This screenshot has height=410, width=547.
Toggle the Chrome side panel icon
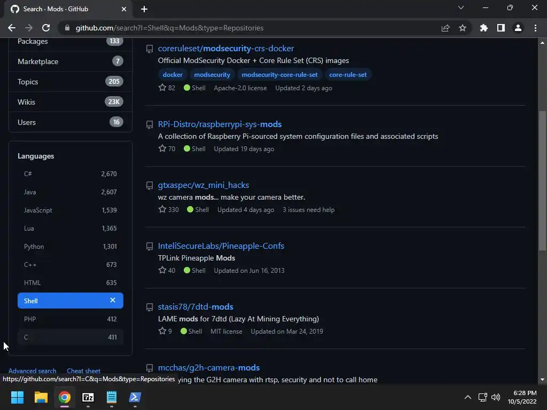501,28
